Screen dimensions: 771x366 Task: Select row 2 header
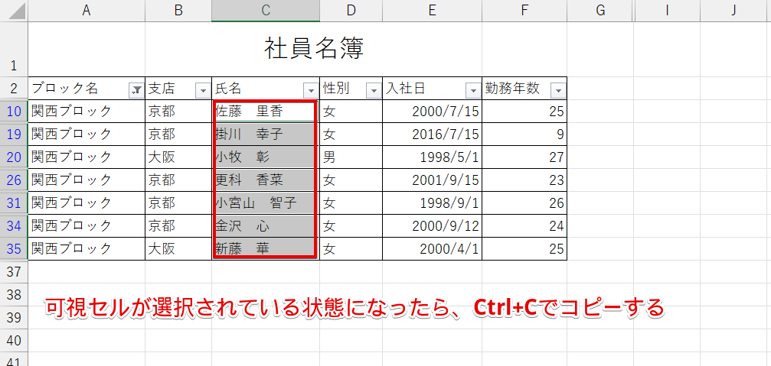pos(14,89)
